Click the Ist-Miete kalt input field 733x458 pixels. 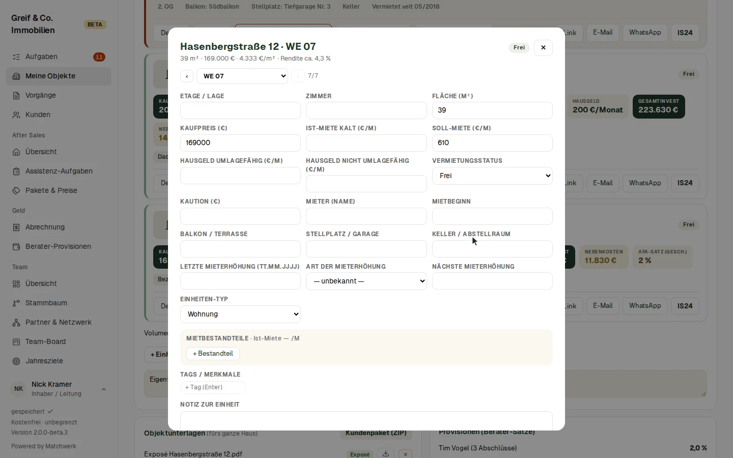tap(366, 143)
